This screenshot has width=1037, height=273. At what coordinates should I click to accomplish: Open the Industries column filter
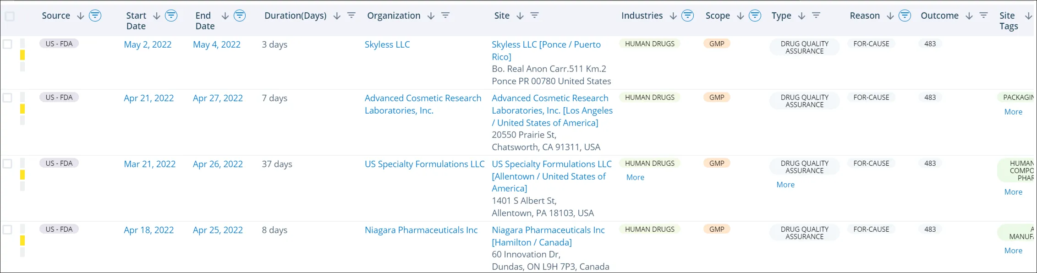[687, 15]
